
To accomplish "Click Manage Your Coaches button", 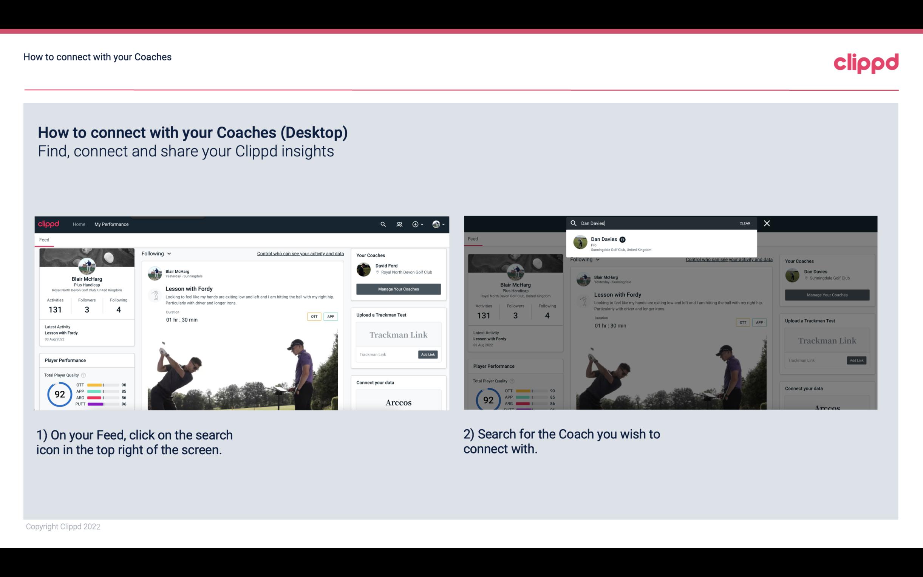I will 398,289.
